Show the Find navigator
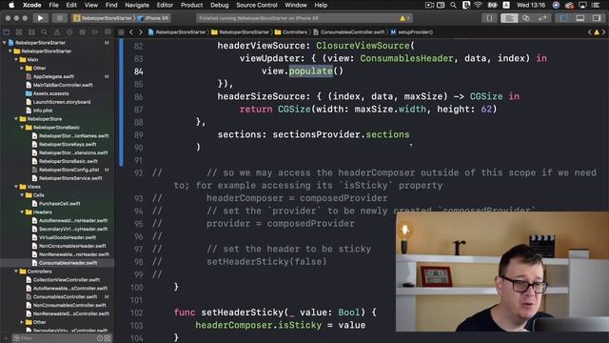This screenshot has width=609, height=343. tap(45, 32)
